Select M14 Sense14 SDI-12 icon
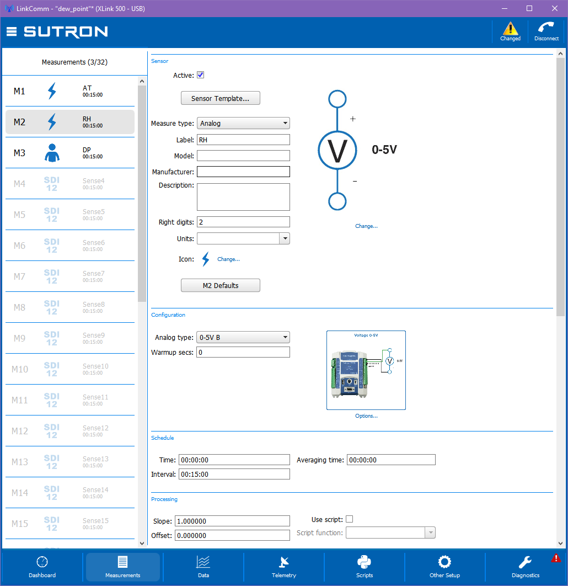 coord(51,493)
